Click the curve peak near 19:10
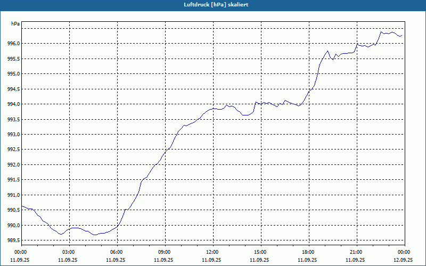 point(327,51)
